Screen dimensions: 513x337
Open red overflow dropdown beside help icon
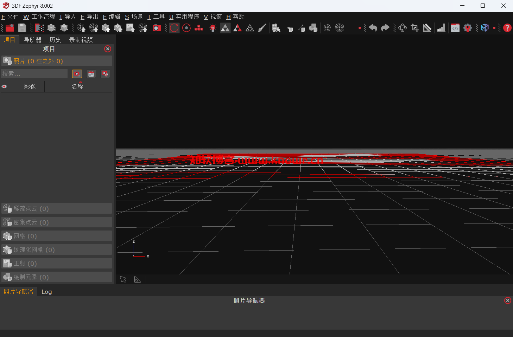pyautogui.click(x=494, y=28)
